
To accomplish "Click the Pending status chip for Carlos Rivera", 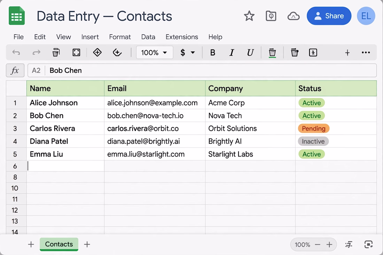I will point(314,128).
